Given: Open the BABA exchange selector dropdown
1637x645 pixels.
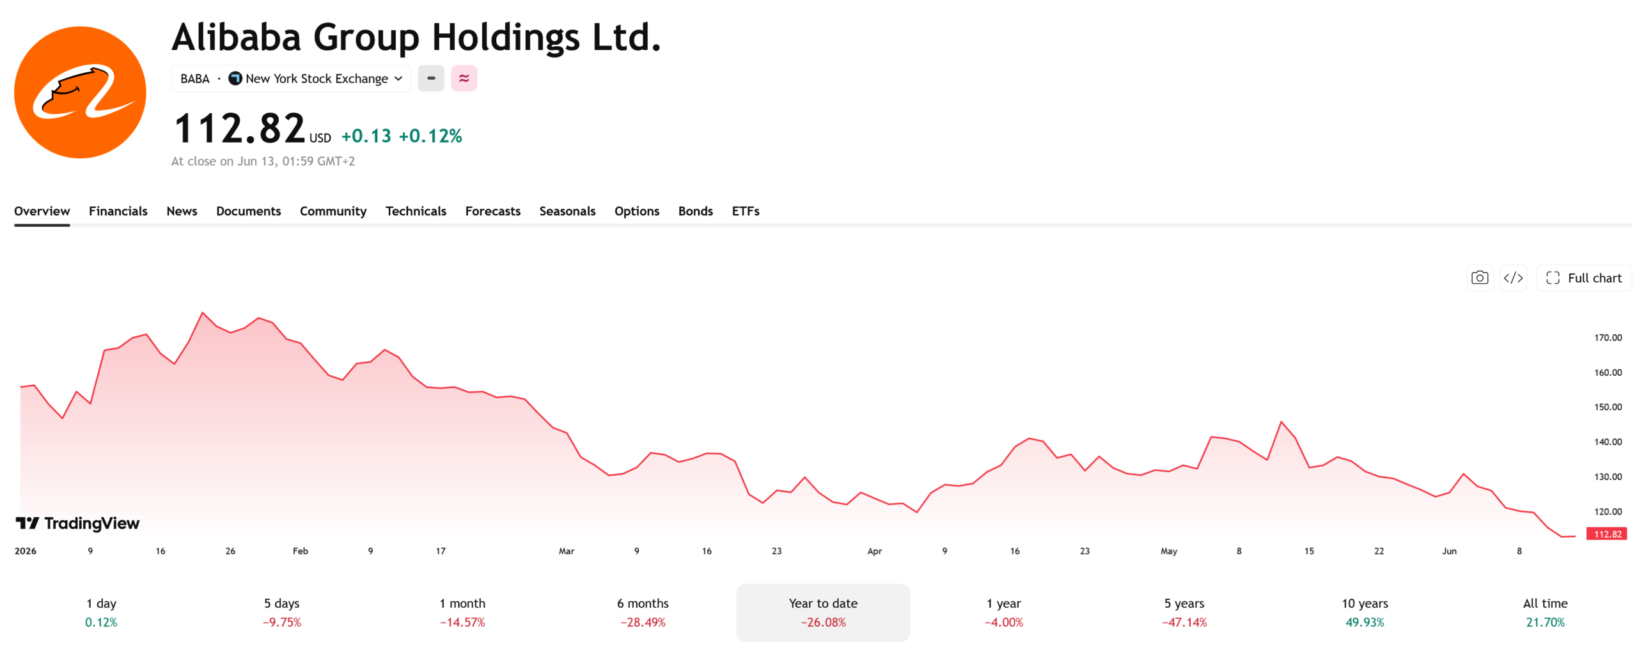Looking at the screenshot, I should coord(291,79).
